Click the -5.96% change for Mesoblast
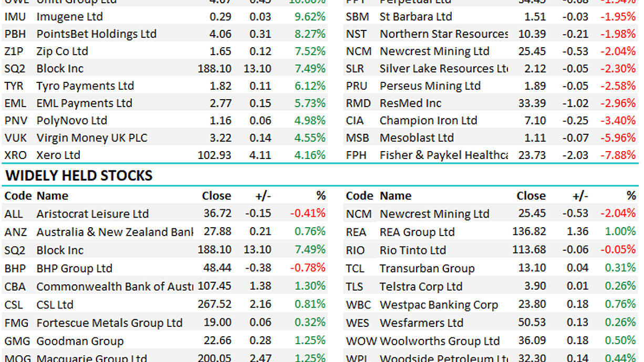 coord(618,138)
